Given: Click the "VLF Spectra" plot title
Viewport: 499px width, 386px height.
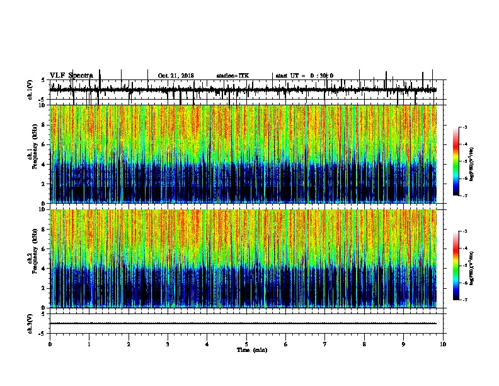Looking at the screenshot, I should 71,75.
